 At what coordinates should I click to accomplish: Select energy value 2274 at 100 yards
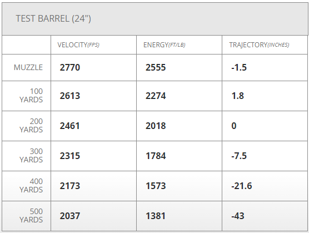point(156,96)
